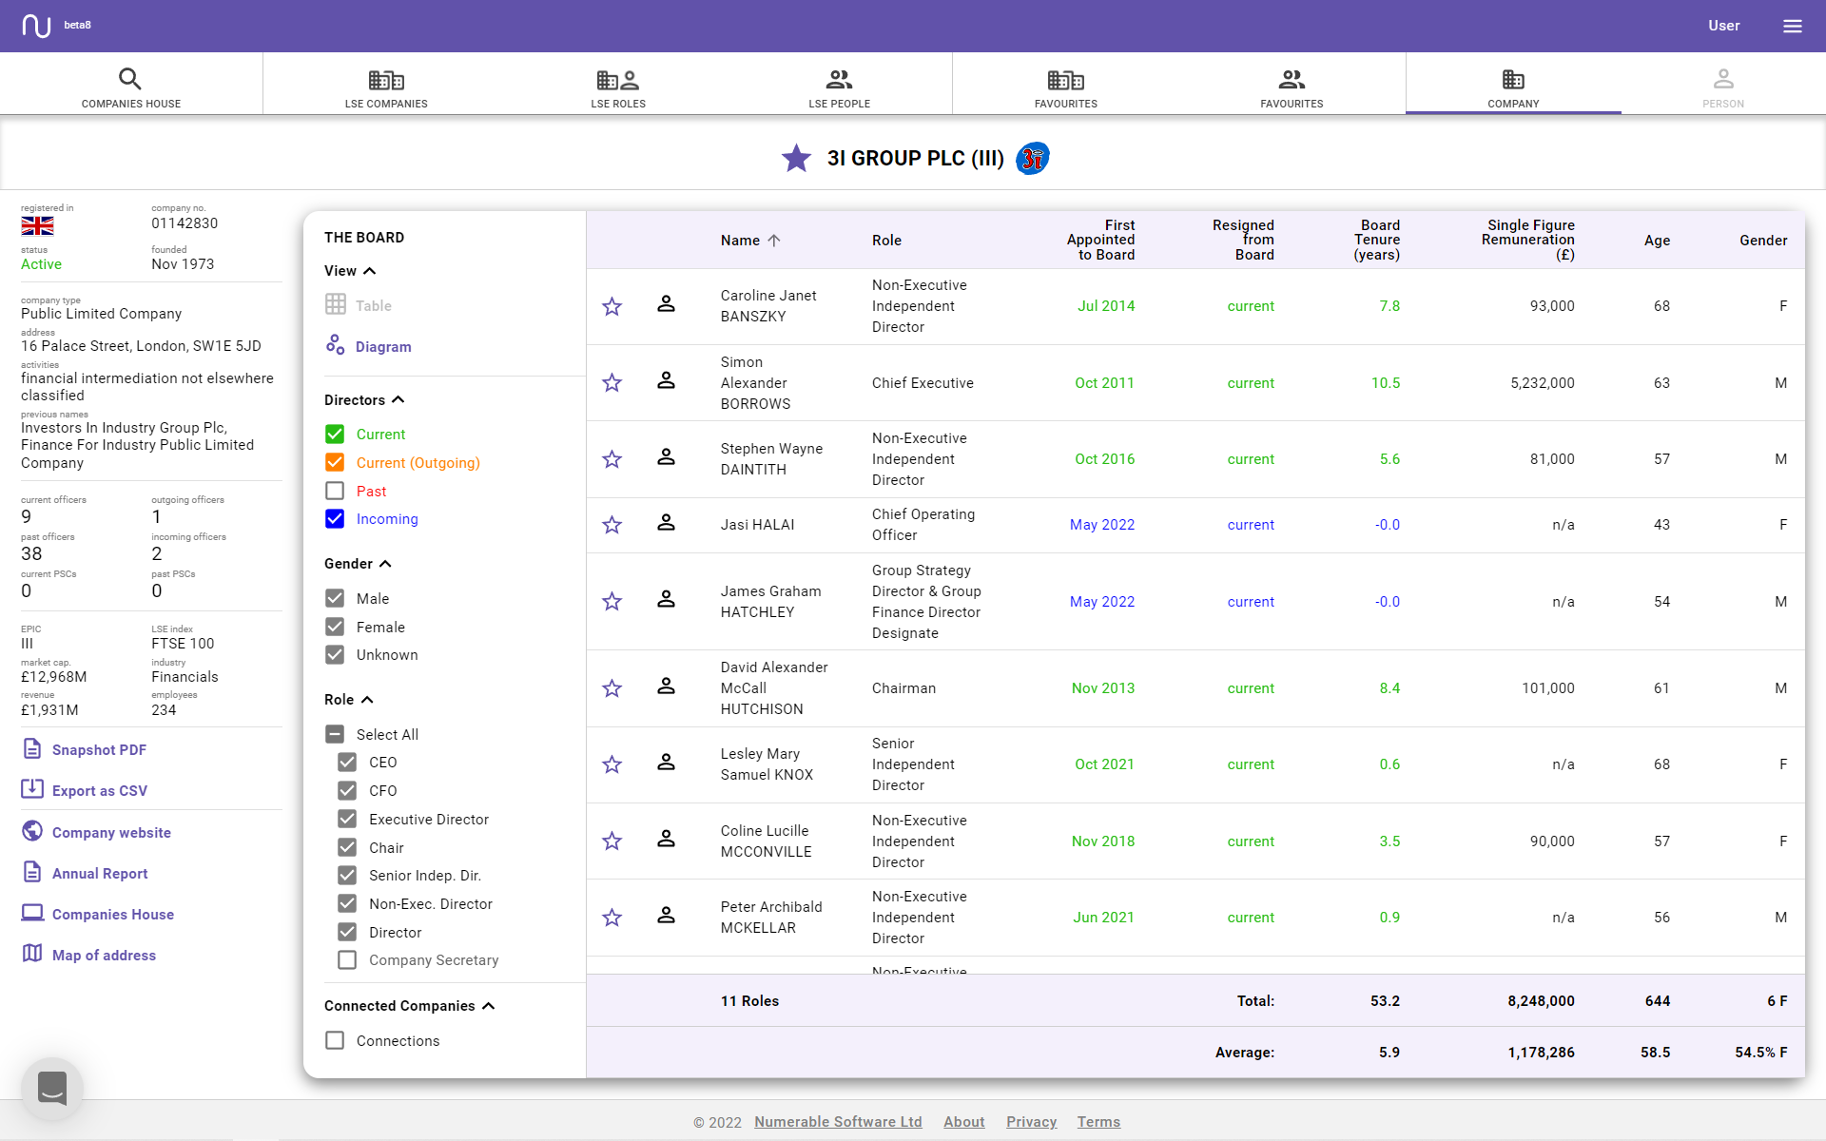Viewport: 1826px width, 1141px height.
Task: Star Jasi HALAI row
Action: pyautogui.click(x=612, y=525)
